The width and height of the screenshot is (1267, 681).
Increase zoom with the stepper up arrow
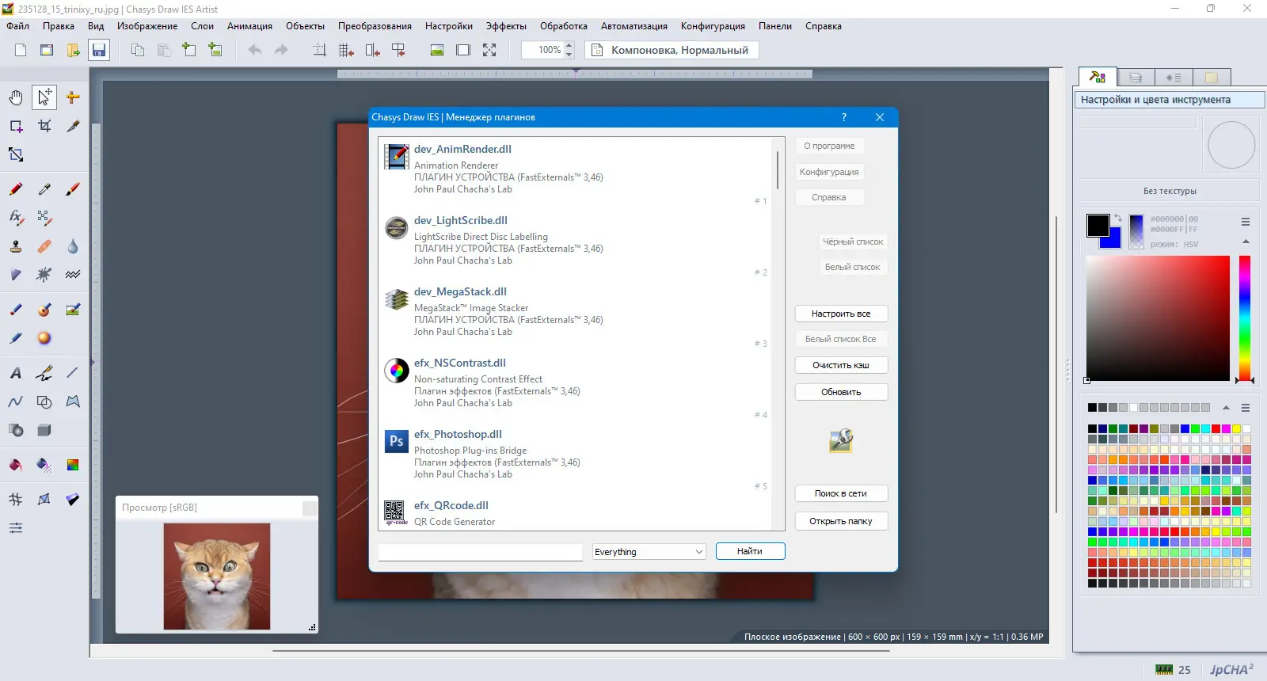(569, 45)
